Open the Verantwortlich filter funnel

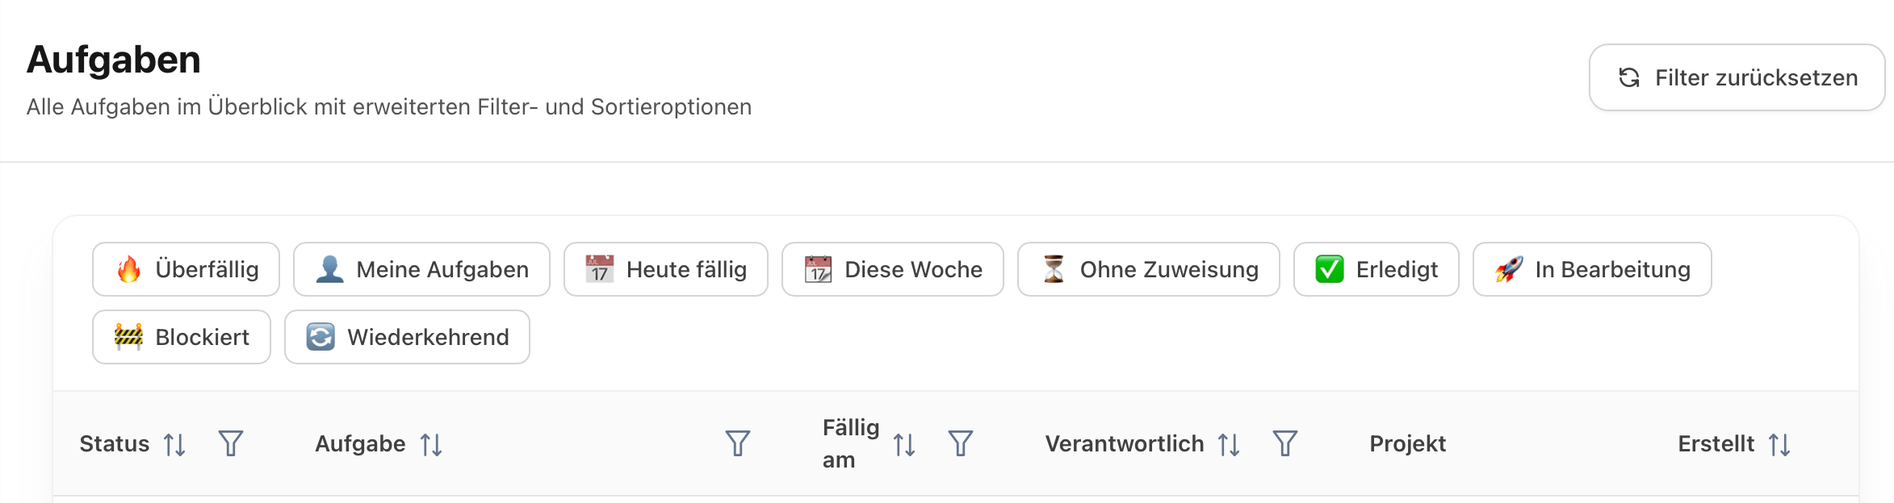point(1285,443)
